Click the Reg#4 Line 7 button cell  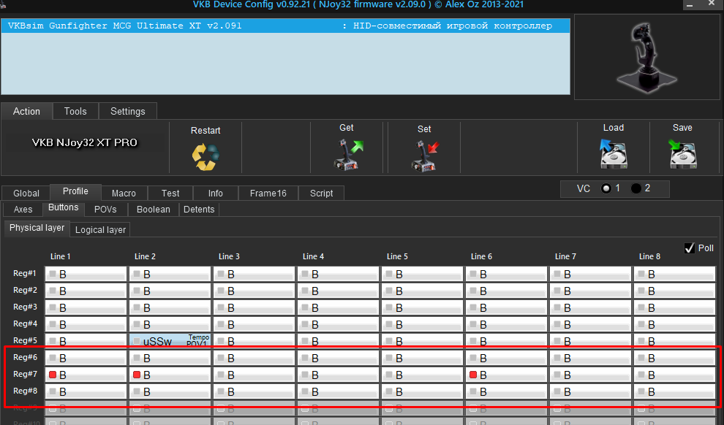click(x=590, y=324)
